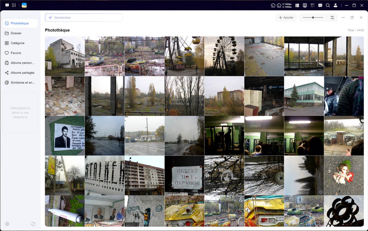The height and width of the screenshot is (231, 368).
Task: Open Albums personnels in sidebar
Action: pyautogui.click(x=20, y=63)
